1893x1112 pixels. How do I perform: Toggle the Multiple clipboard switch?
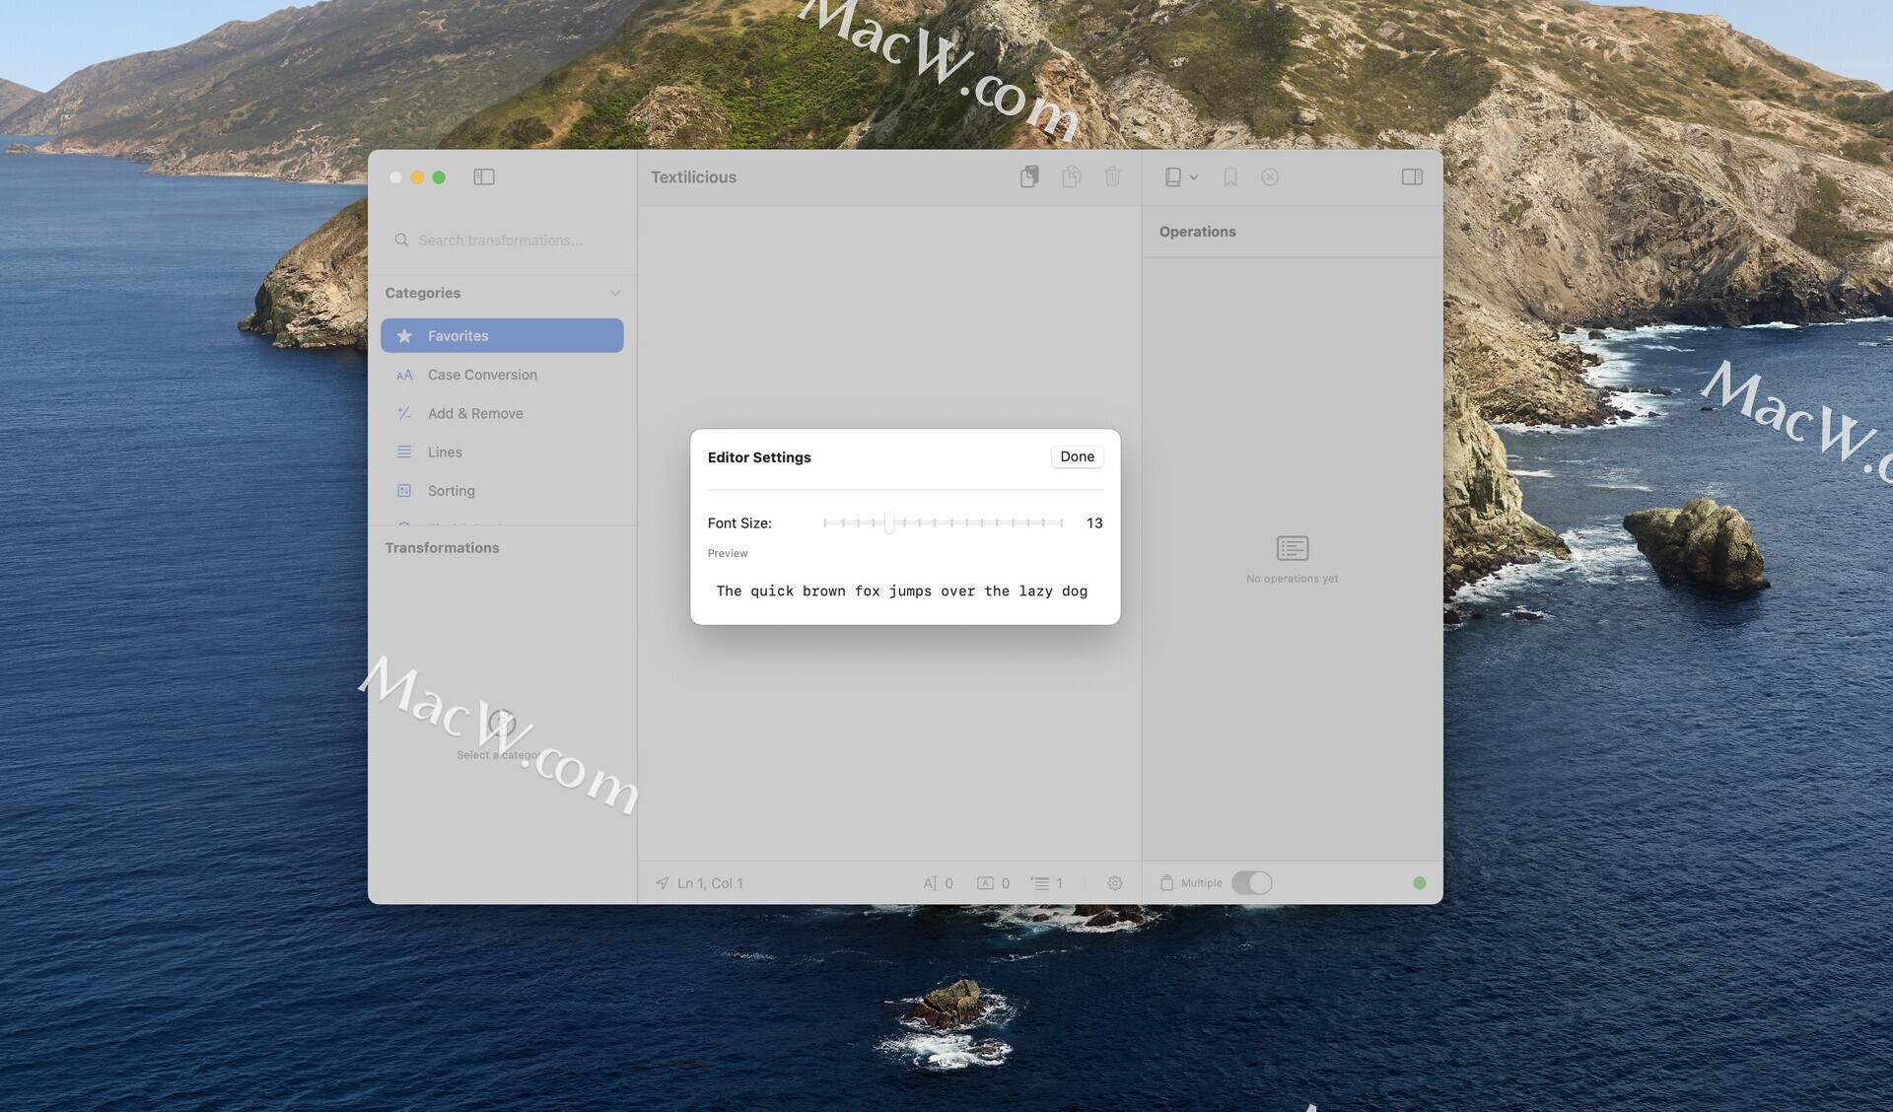pyautogui.click(x=1251, y=883)
